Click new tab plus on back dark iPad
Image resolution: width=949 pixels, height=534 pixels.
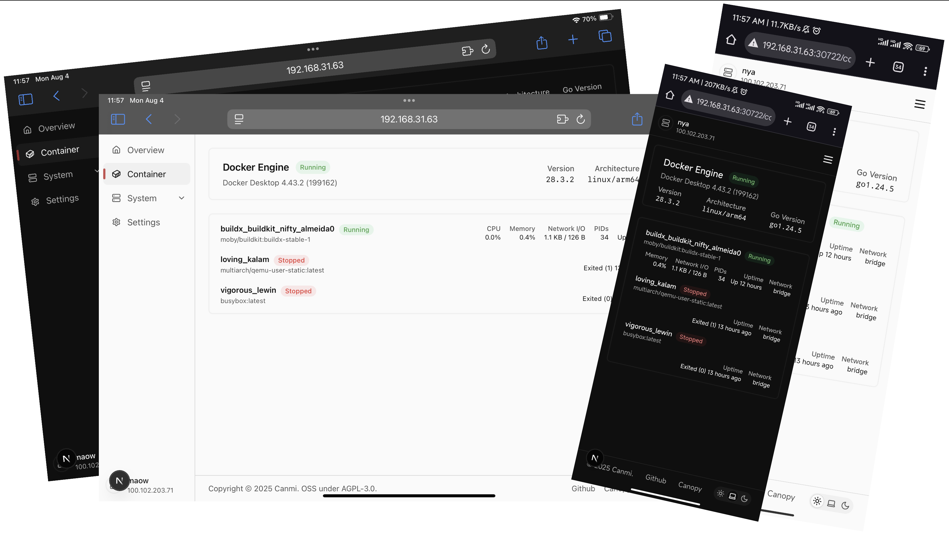pos(573,39)
